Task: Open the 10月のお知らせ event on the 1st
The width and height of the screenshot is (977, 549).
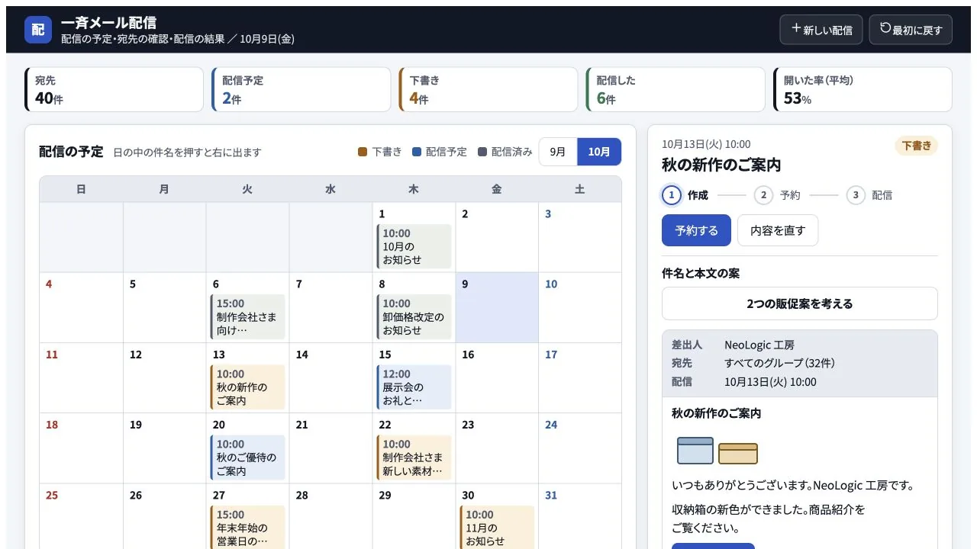Action: (414, 246)
